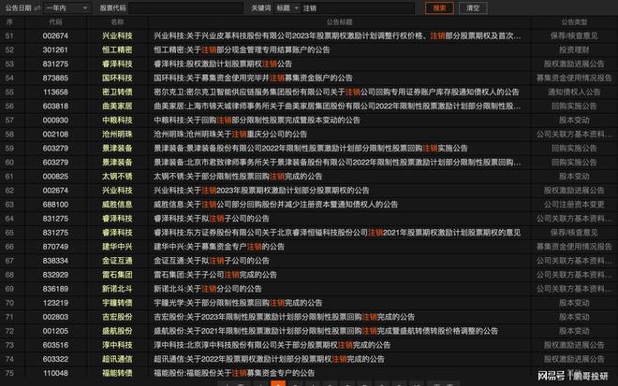The height and width of the screenshot is (386, 618).
Task: Focus the 股票代码 input field
Action: pyautogui.click(x=185, y=7)
